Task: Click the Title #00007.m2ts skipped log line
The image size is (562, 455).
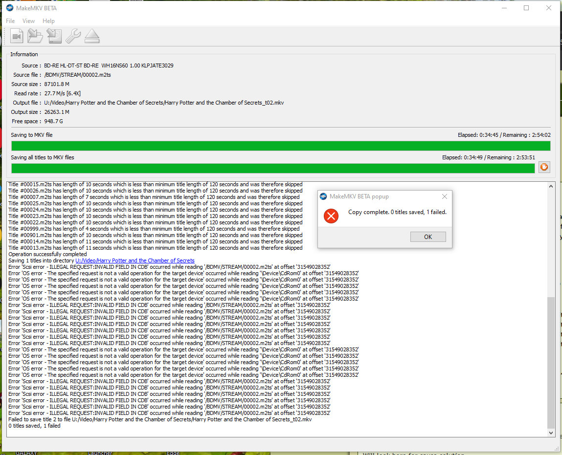Action: (x=154, y=197)
